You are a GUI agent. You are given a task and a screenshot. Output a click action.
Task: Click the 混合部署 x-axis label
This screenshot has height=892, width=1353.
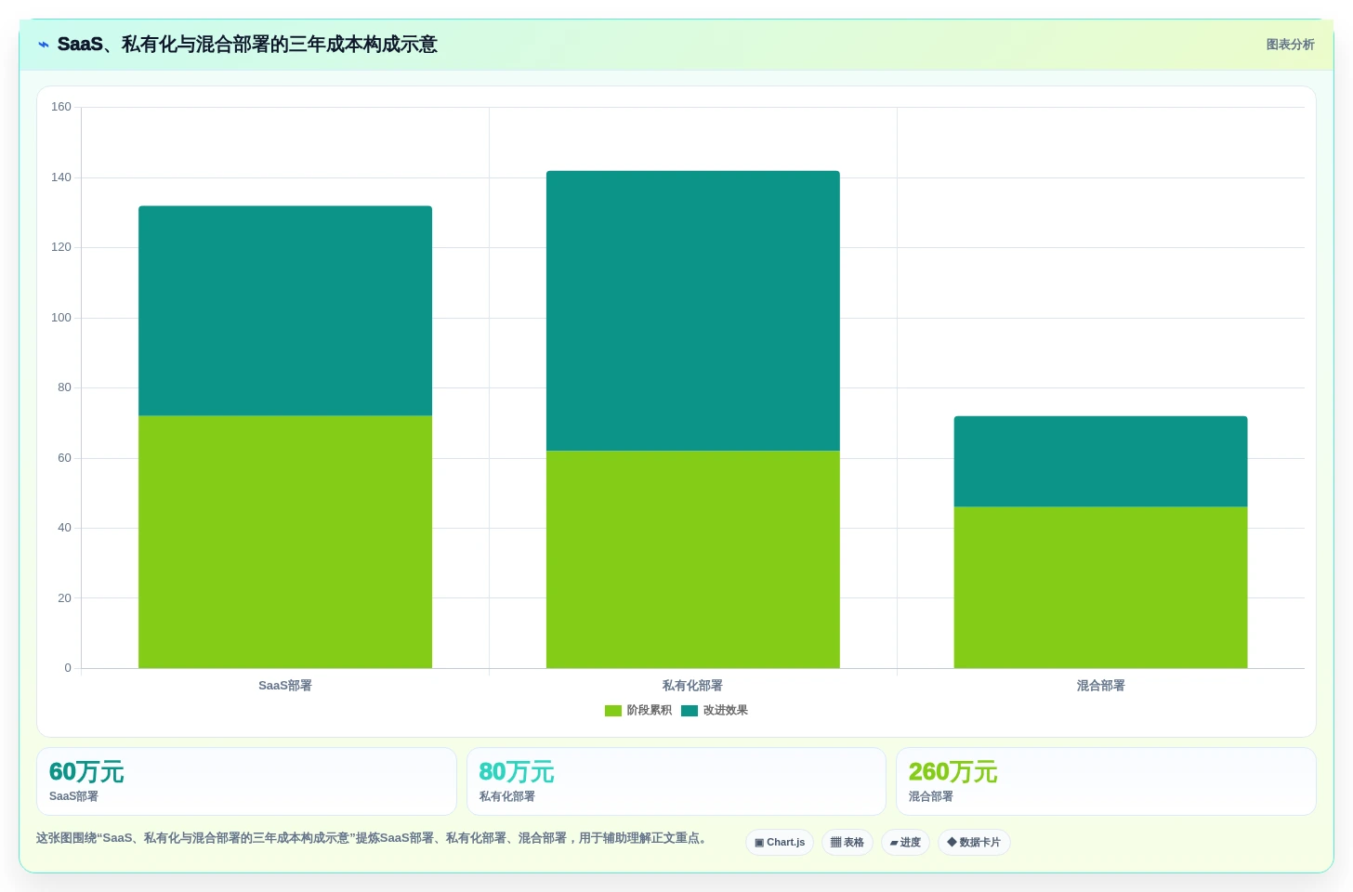1100,686
